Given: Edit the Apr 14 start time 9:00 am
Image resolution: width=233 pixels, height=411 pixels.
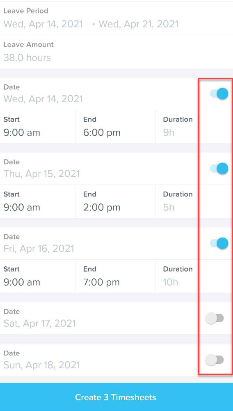Looking at the screenshot, I should [x=38, y=127].
